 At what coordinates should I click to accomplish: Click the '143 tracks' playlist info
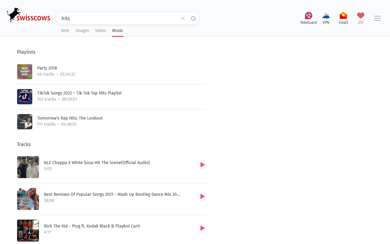tap(47, 99)
